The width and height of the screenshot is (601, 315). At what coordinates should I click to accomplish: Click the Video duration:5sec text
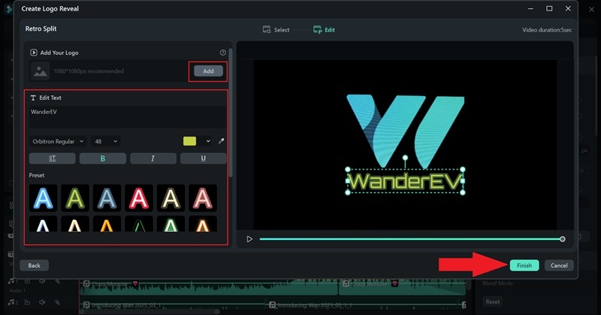(x=547, y=30)
